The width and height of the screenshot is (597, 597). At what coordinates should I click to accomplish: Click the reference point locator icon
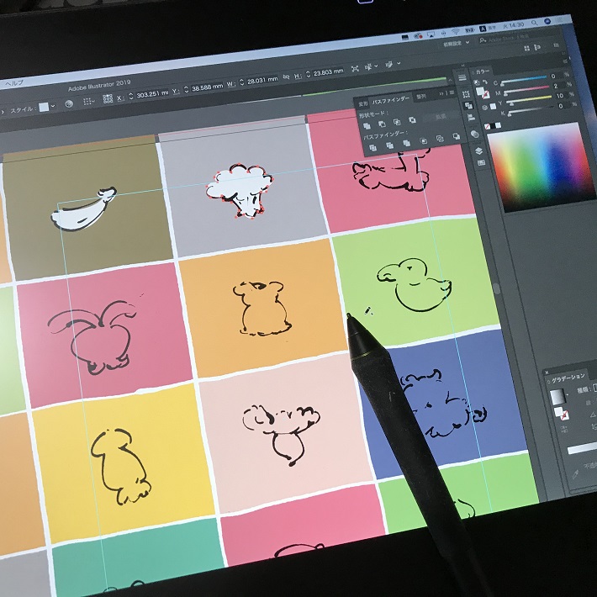pos(108,99)
